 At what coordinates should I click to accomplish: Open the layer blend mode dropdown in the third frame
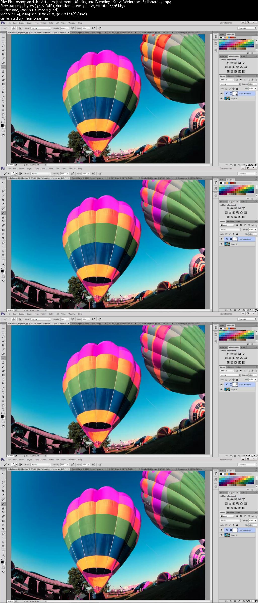230,375
